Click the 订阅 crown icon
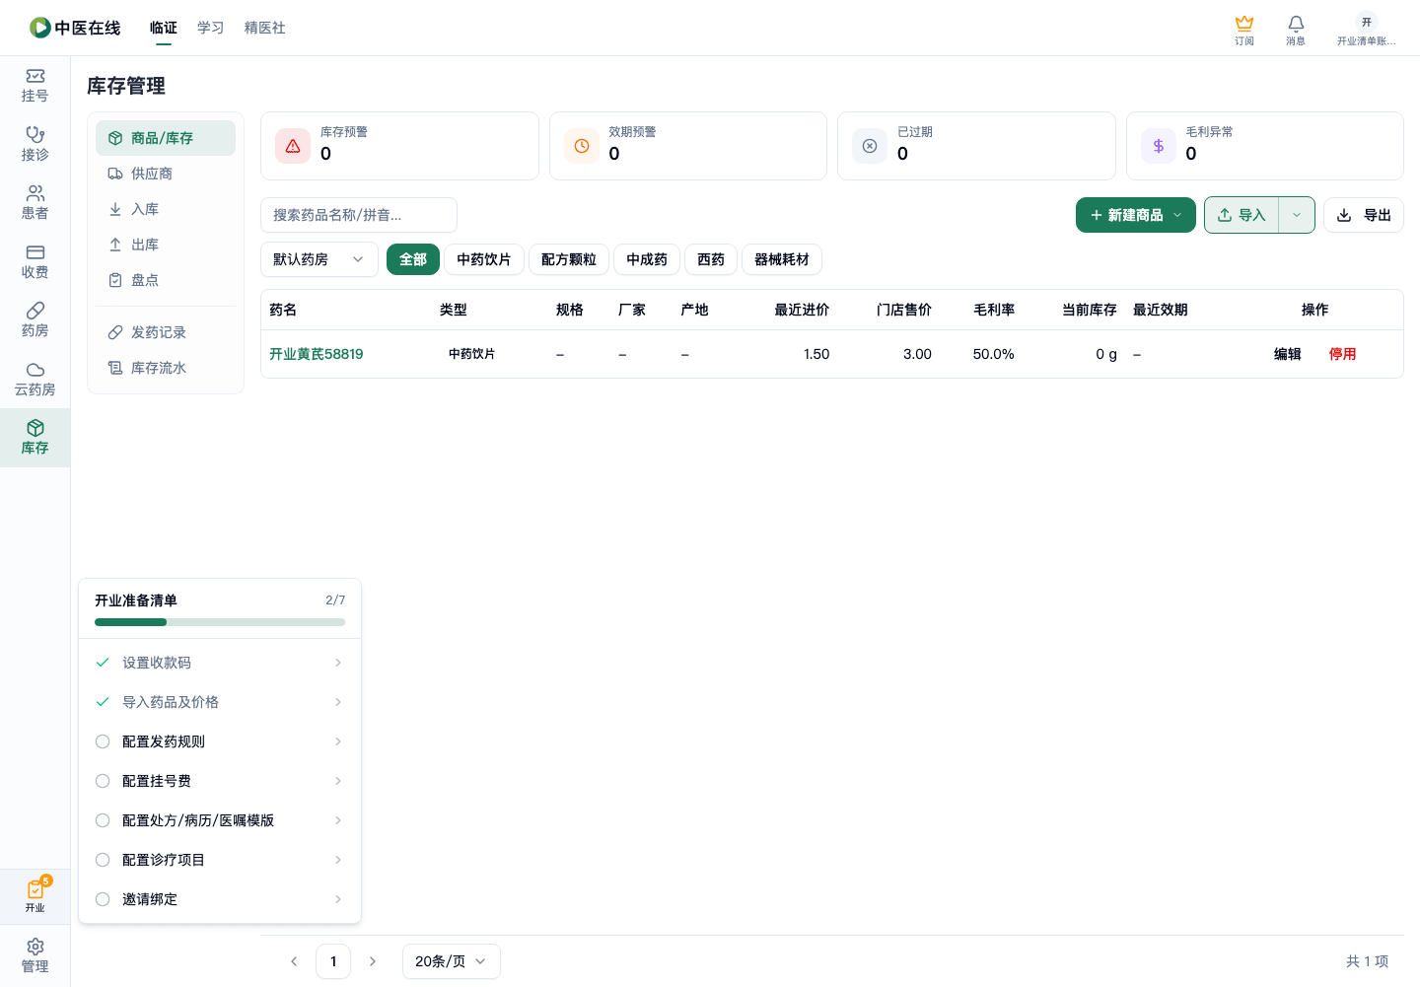The width and height of the screenshot is (1420, 987). click(1244, 30)
